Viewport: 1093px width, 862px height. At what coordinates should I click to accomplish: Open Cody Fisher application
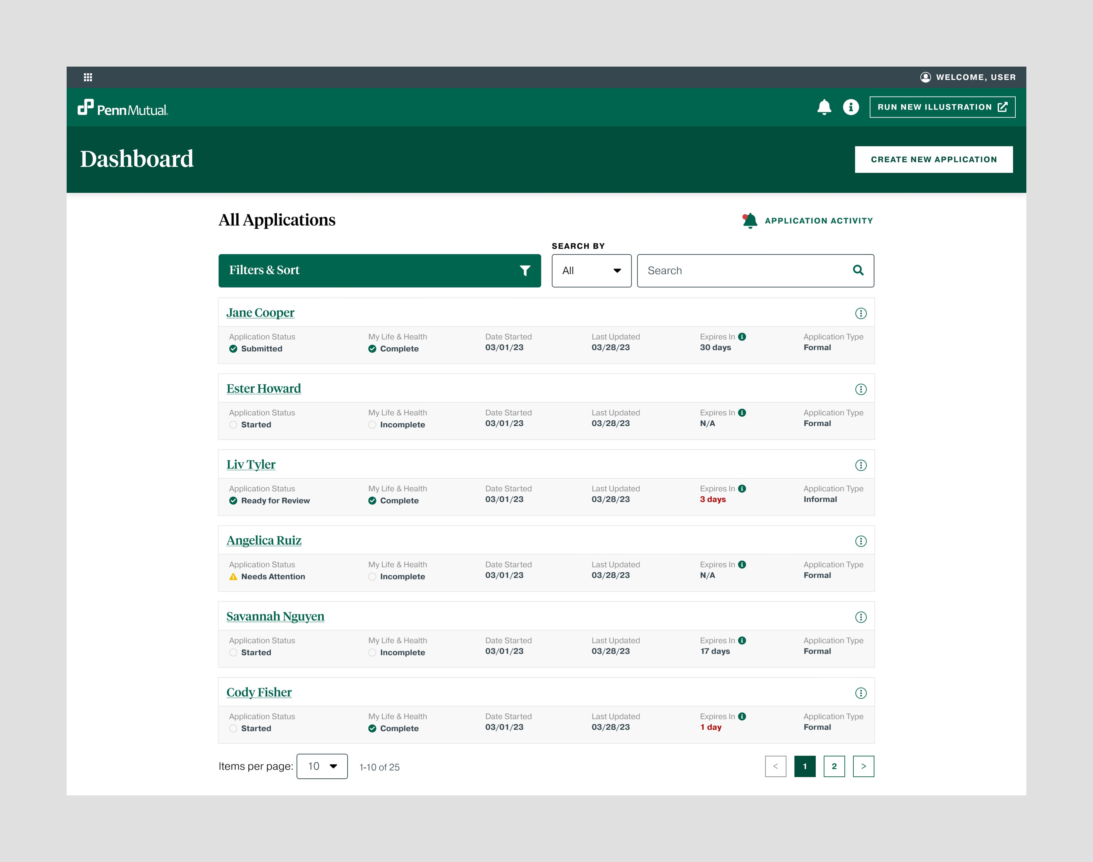pos(259,692)
